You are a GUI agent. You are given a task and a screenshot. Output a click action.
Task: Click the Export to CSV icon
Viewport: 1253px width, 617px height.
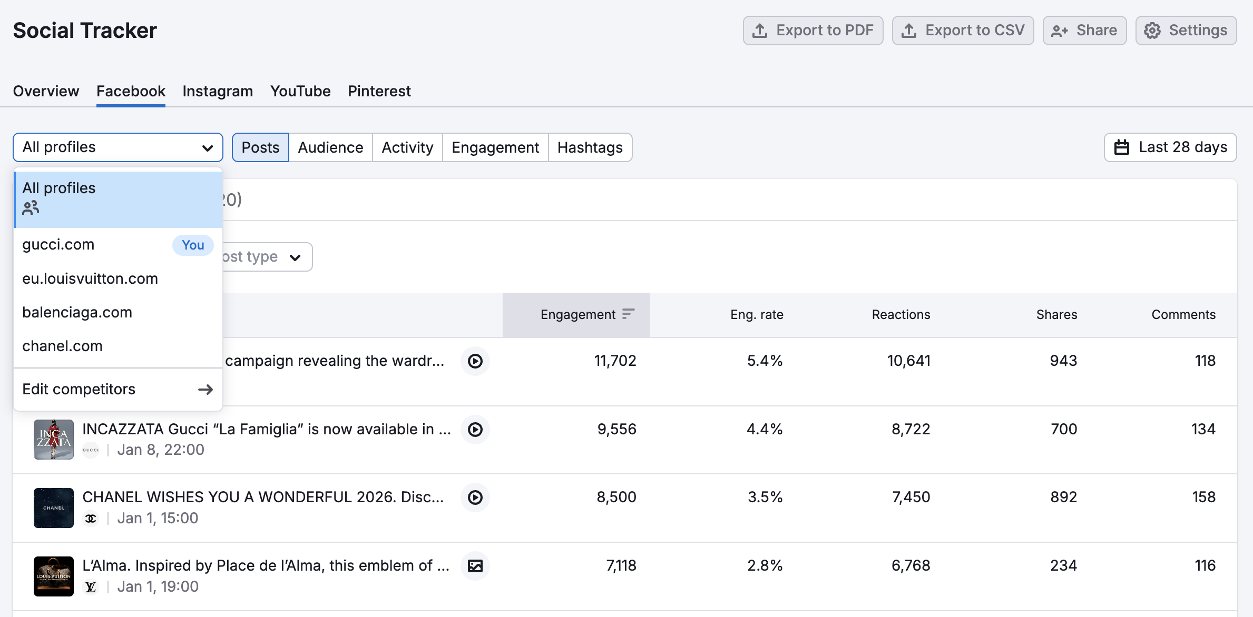909,30
